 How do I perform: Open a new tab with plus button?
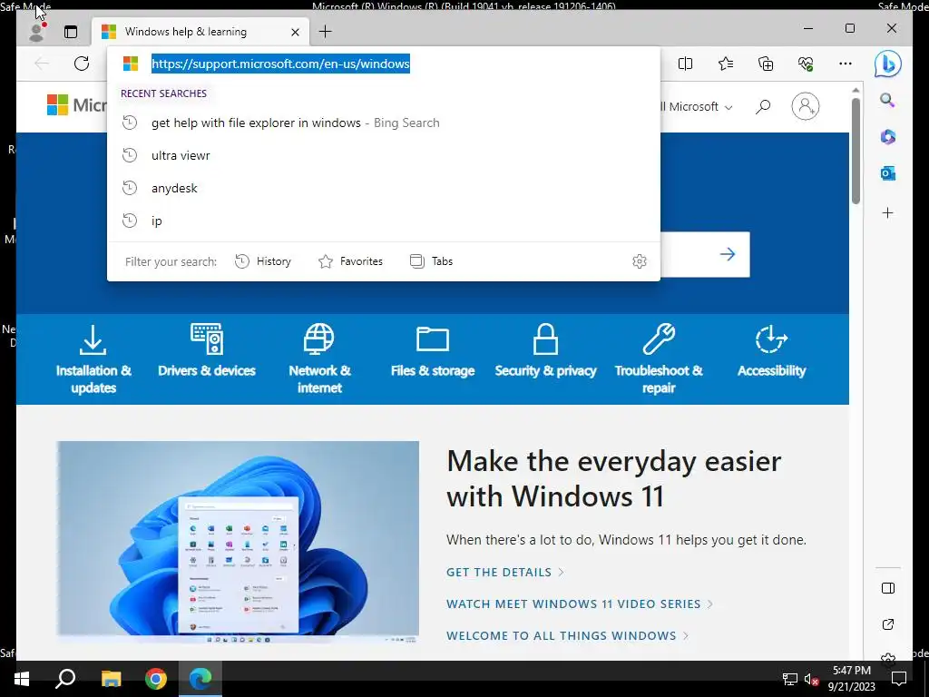pos(326,32)
